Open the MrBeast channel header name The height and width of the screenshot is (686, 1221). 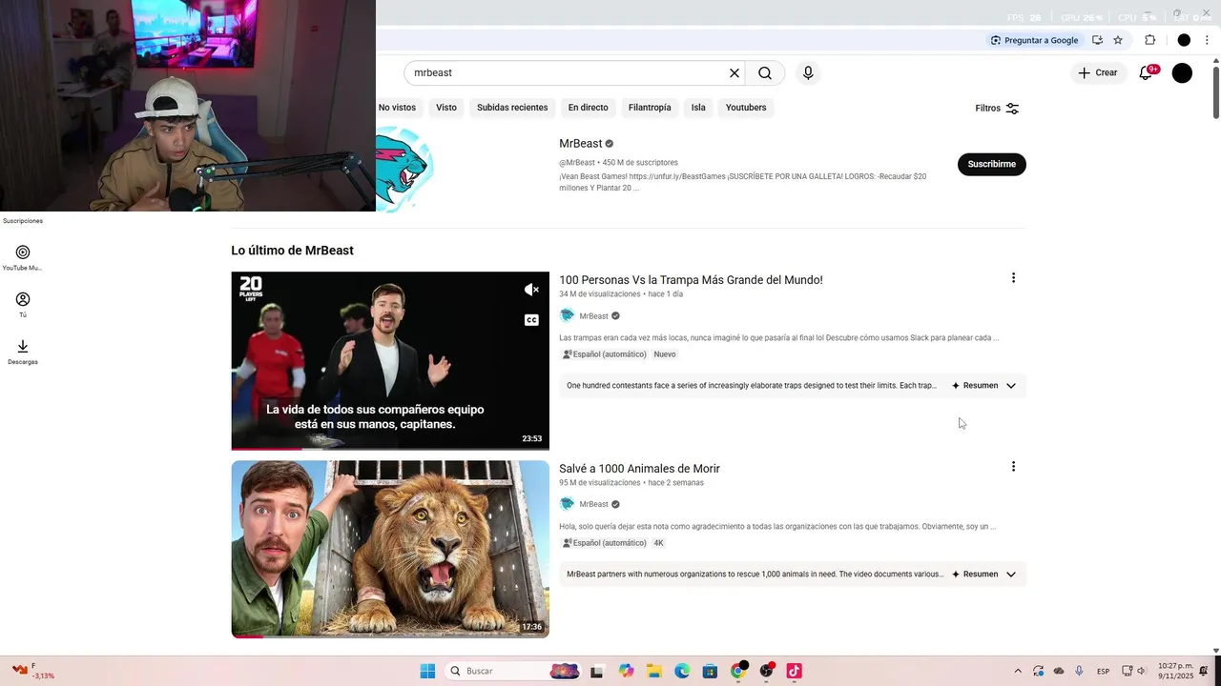pyautogui.click(x=580, y=144)
